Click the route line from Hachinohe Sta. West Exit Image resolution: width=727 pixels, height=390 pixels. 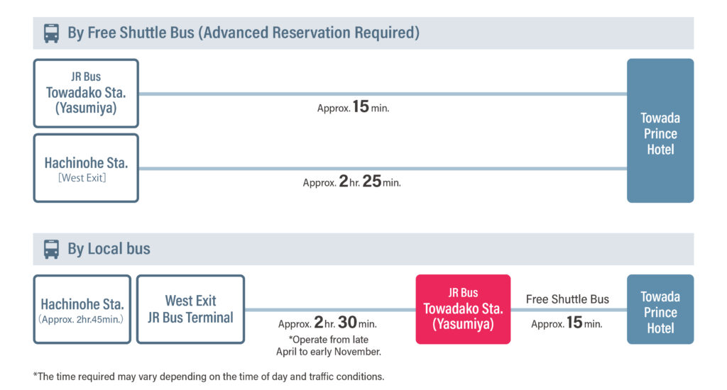tap(383, 169)
